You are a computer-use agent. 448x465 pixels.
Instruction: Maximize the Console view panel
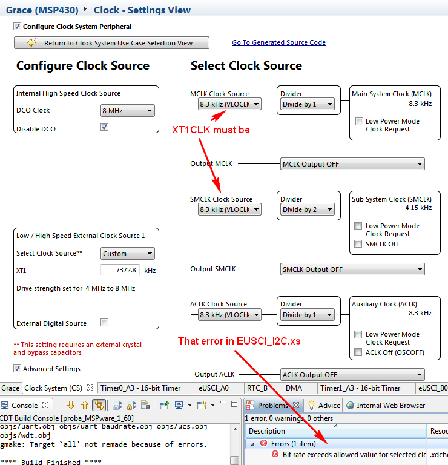234,404
